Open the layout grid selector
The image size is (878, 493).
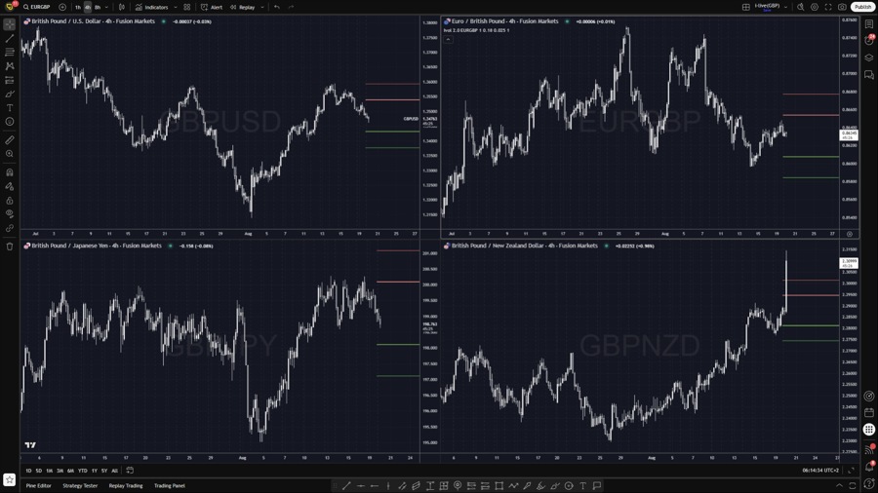click(x=746, y=7)
